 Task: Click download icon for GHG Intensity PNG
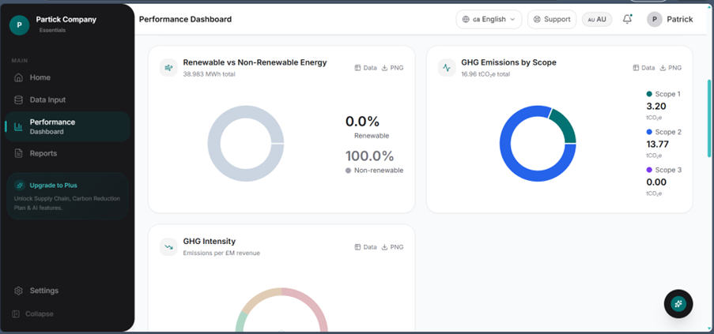tap(384, 247)
